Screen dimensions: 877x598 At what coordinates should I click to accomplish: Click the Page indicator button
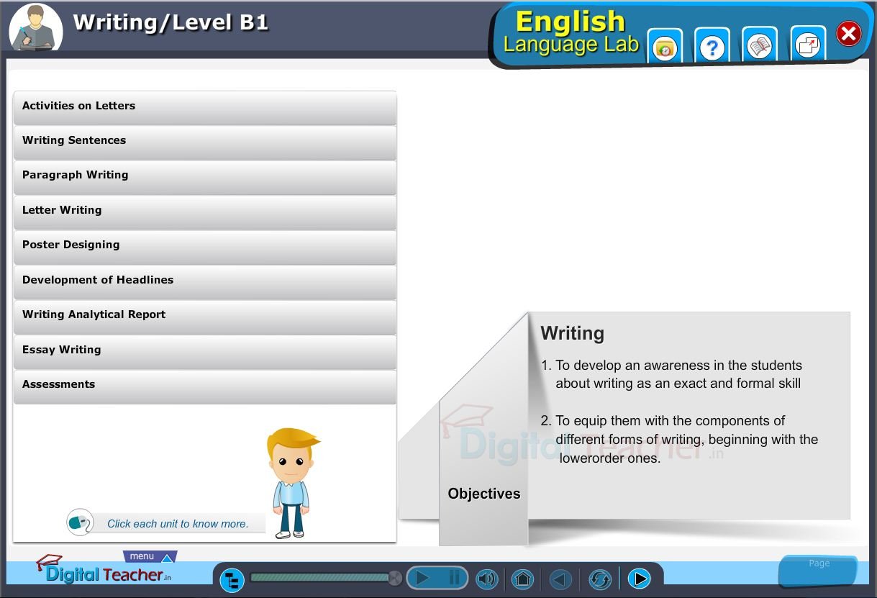pos(819,570)
